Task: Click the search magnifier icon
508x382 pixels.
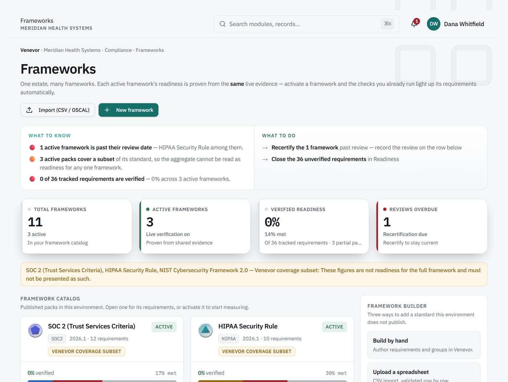Action: click(x=222, y=24)
